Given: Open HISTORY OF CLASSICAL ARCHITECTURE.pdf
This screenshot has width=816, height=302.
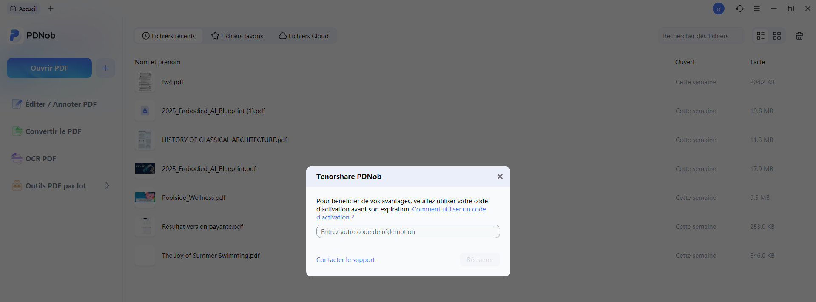Looking at the screenshot, I should pyautogui.click(x=225, y=140).
